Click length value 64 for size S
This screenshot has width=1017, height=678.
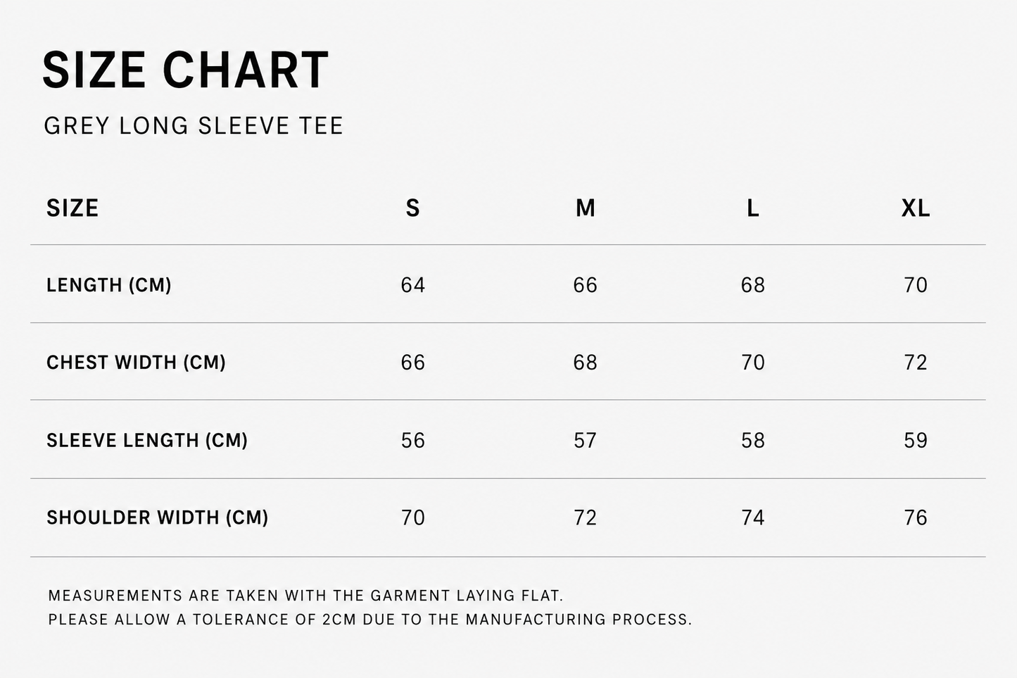click(413, 285)
